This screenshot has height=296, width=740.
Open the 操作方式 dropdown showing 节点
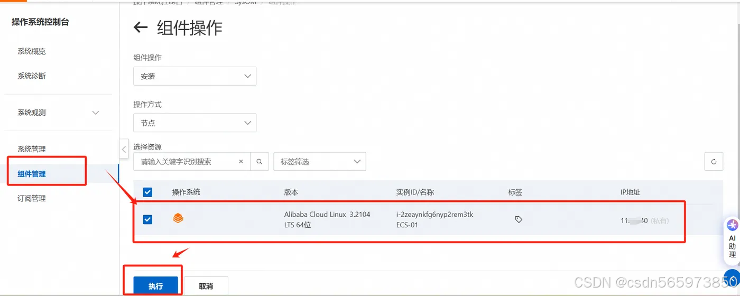click(x=195, y=123)
